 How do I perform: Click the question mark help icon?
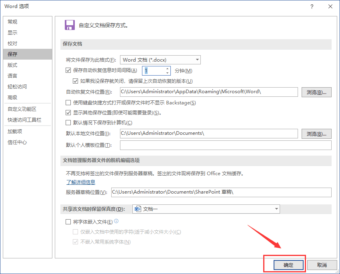[x=312, y=6]
